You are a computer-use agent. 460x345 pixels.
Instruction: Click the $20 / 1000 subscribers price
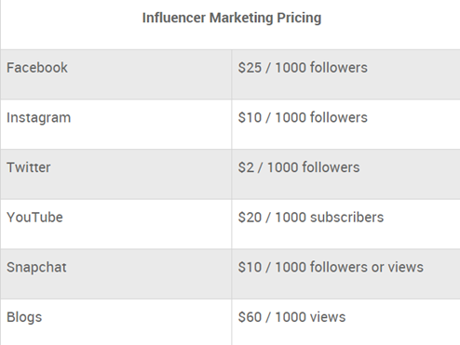click(x=311, y=218)
